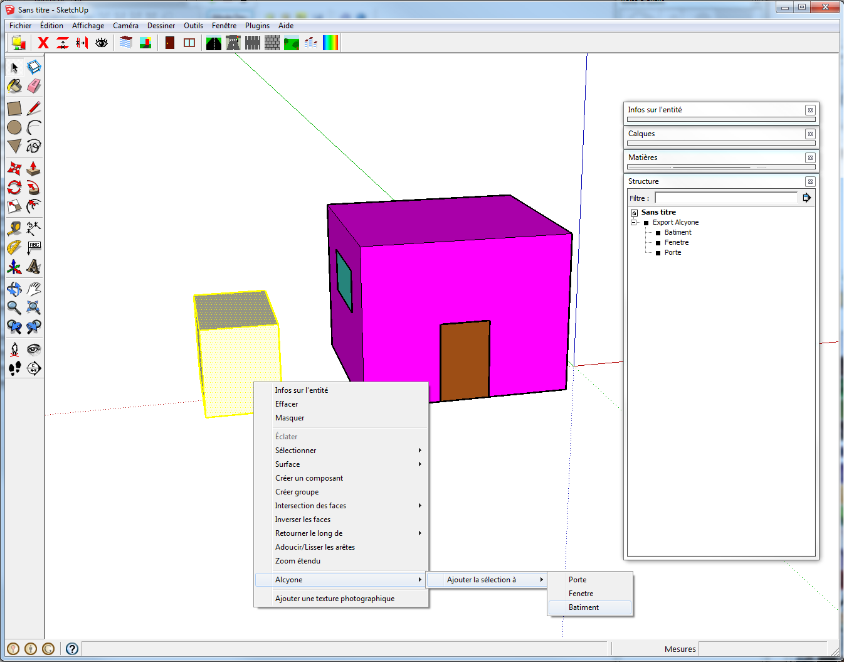
Task: Select the Follow Me tool
Action: click(34, 187)
